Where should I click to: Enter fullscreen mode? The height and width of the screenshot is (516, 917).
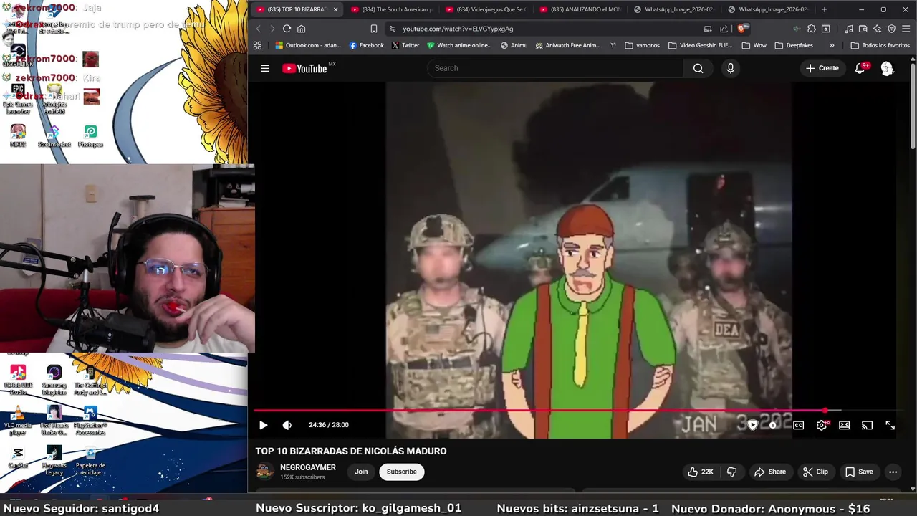click(x=890, y=425)
